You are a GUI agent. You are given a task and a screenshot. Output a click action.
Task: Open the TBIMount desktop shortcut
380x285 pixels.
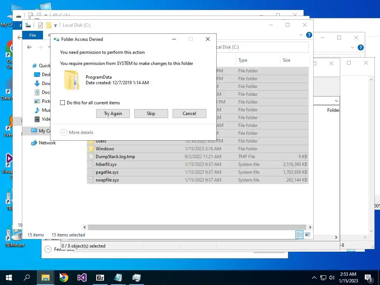(x=14, y=236)
